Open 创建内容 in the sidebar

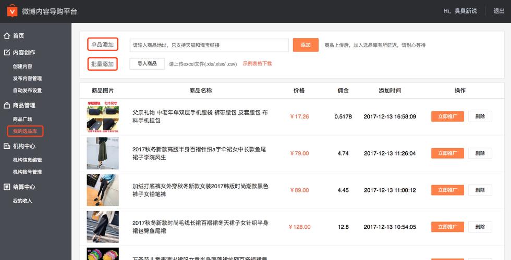click(x=22, y=67)
